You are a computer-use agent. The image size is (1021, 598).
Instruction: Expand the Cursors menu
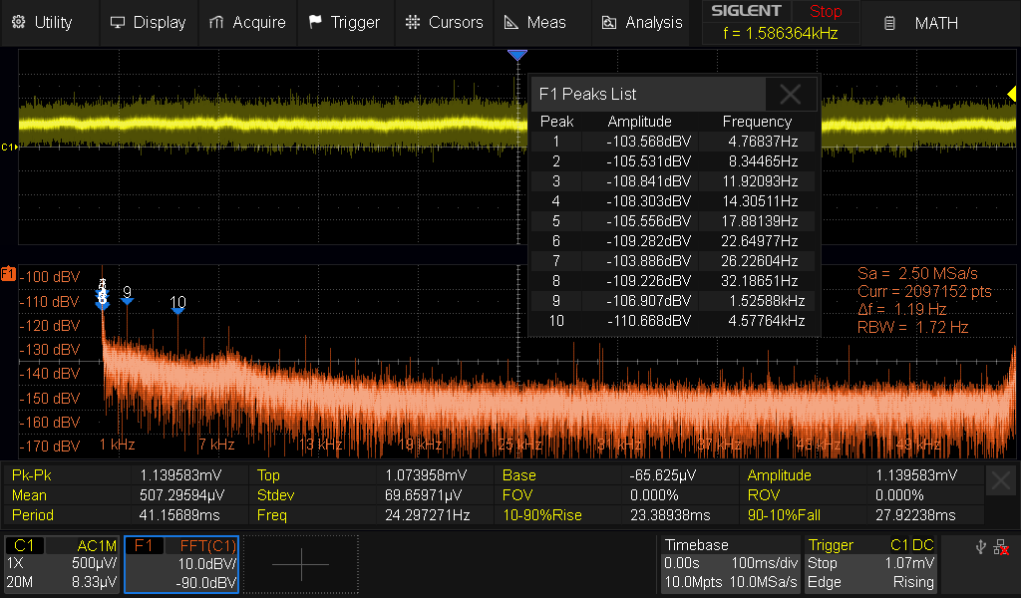point(444,22)
